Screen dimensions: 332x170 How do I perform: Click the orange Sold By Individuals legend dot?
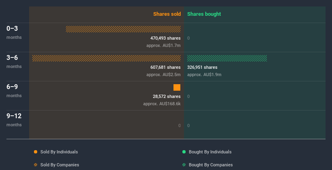(x=36, y=152)
